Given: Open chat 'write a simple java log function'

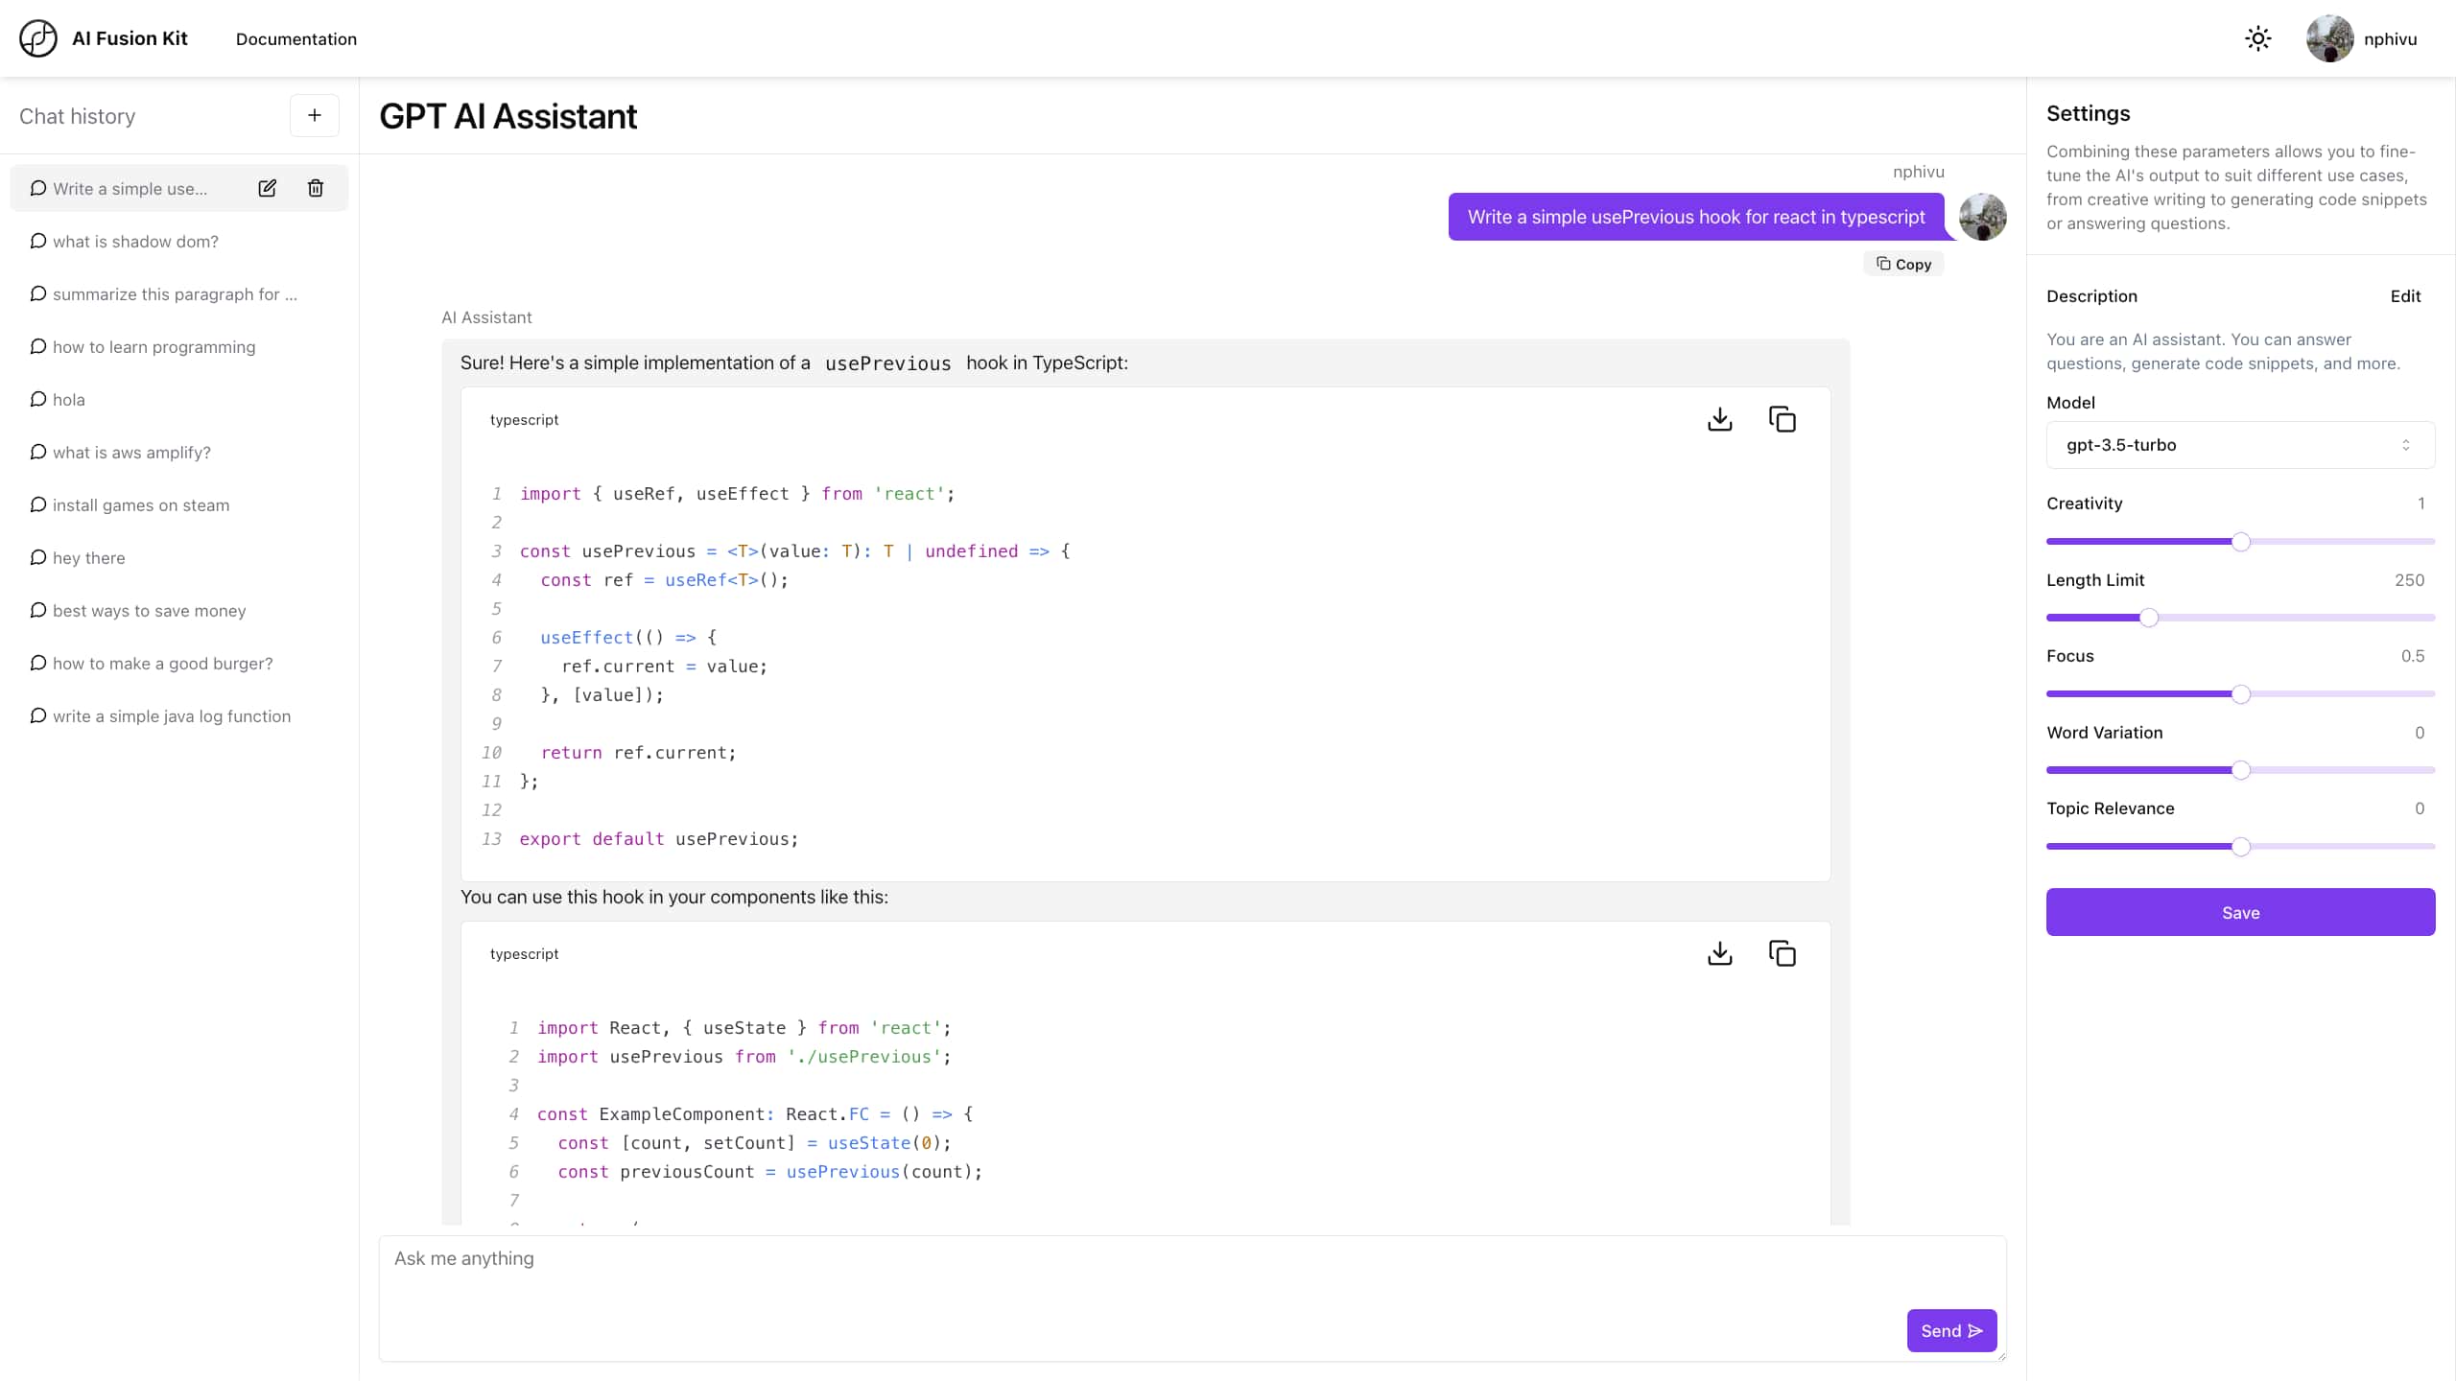Looking at the screenshot, I should point(178,715).
